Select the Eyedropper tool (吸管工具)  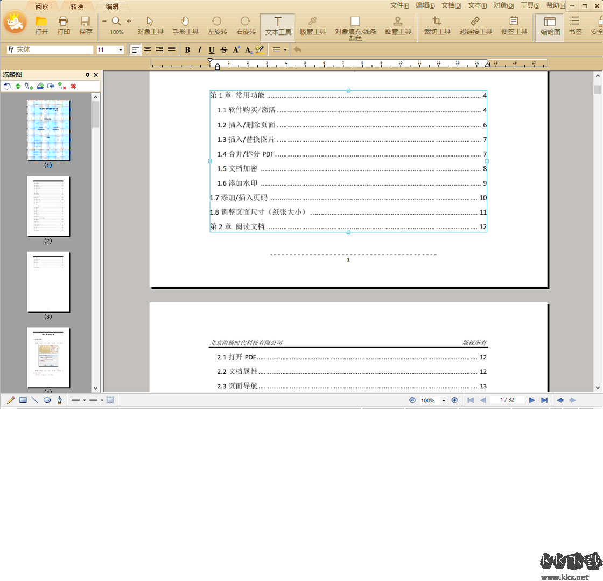pos(313,26)
